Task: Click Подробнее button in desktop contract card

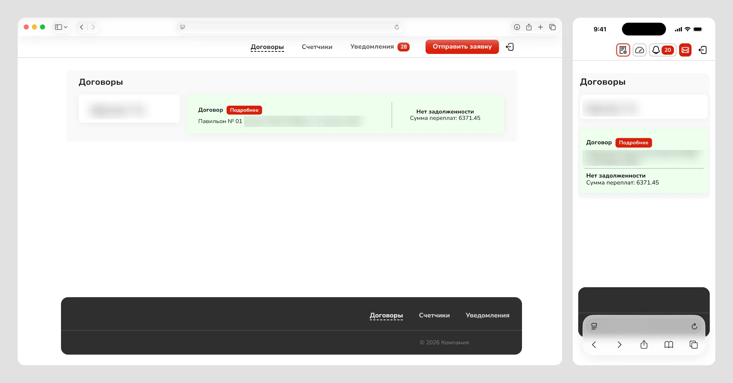Action: click(x=244, y=110)
